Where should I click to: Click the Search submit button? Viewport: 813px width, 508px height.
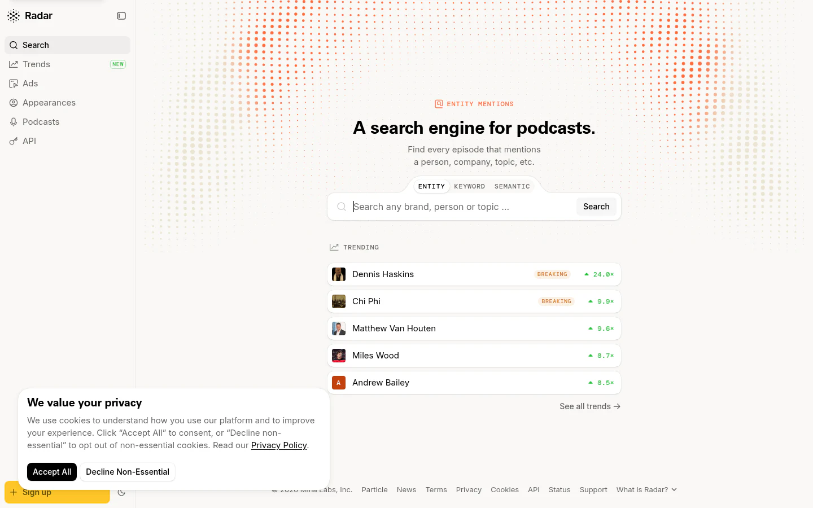pyautogui.click(x=596, y=207)
